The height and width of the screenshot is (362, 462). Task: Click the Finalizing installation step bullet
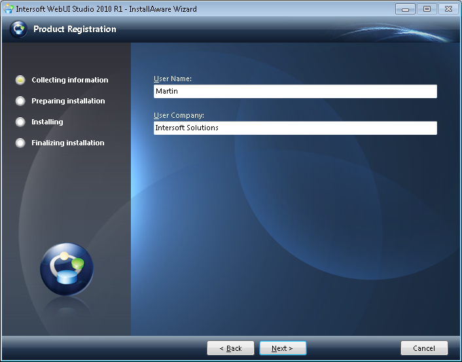point(20,143)
